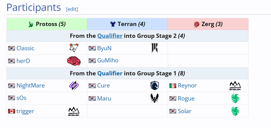The height and width of the screenshot is (128, 271).
Task: Click the Shopify Rebellion logo beside ByuN
Action: tap(155, 48)
